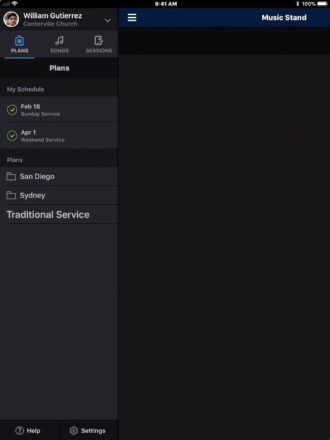Expand the account chevron dropdown

click(108, 20)
